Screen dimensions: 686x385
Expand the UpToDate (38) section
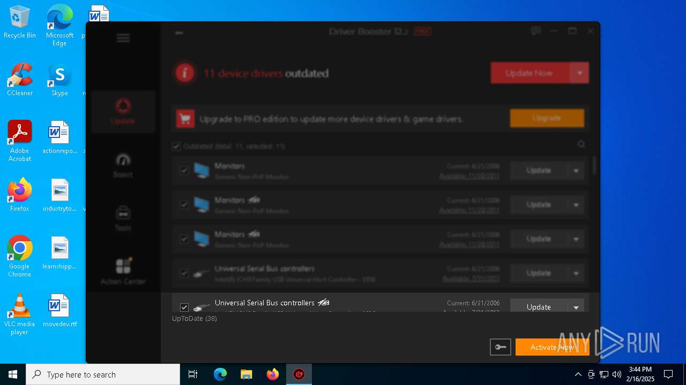coord(195,318)
